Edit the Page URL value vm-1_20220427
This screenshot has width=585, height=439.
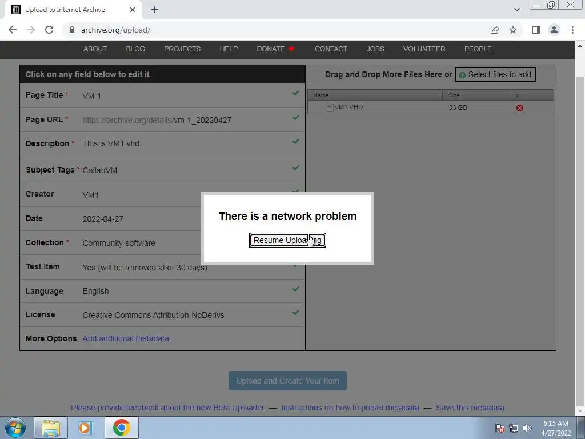pyautogui.click(x=202, y=120)
